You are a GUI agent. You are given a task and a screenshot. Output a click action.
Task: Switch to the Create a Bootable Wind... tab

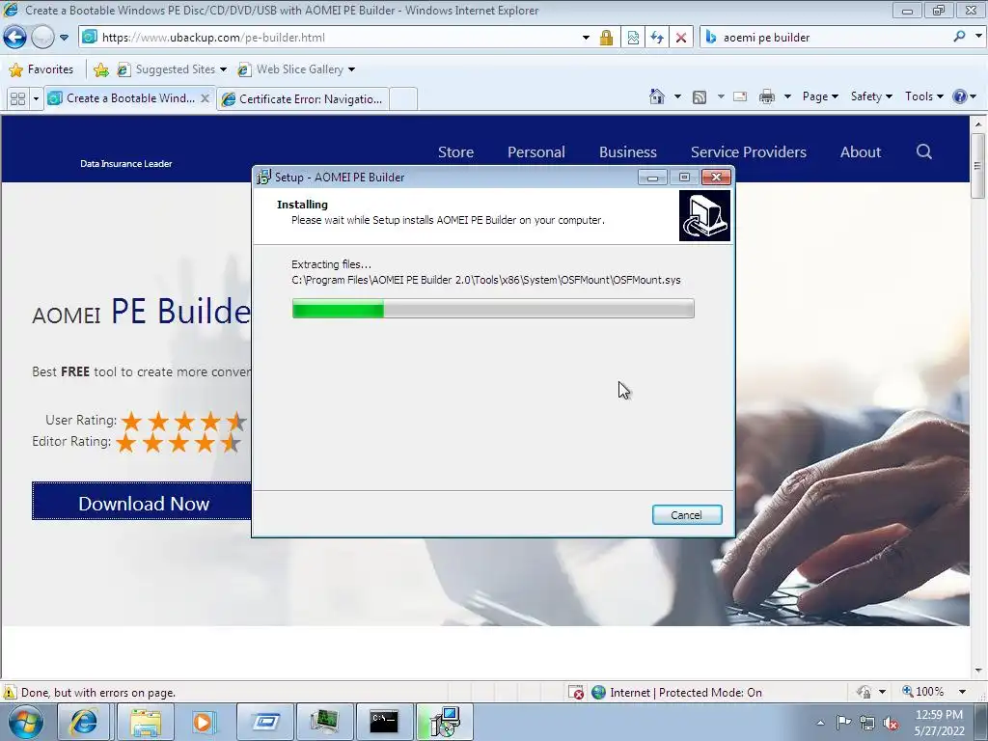coord(123,98)
